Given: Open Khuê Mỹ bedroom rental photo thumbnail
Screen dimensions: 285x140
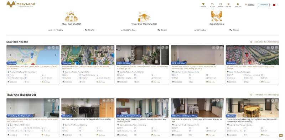Looking at the screenshot, I should (x=143, y=108).
